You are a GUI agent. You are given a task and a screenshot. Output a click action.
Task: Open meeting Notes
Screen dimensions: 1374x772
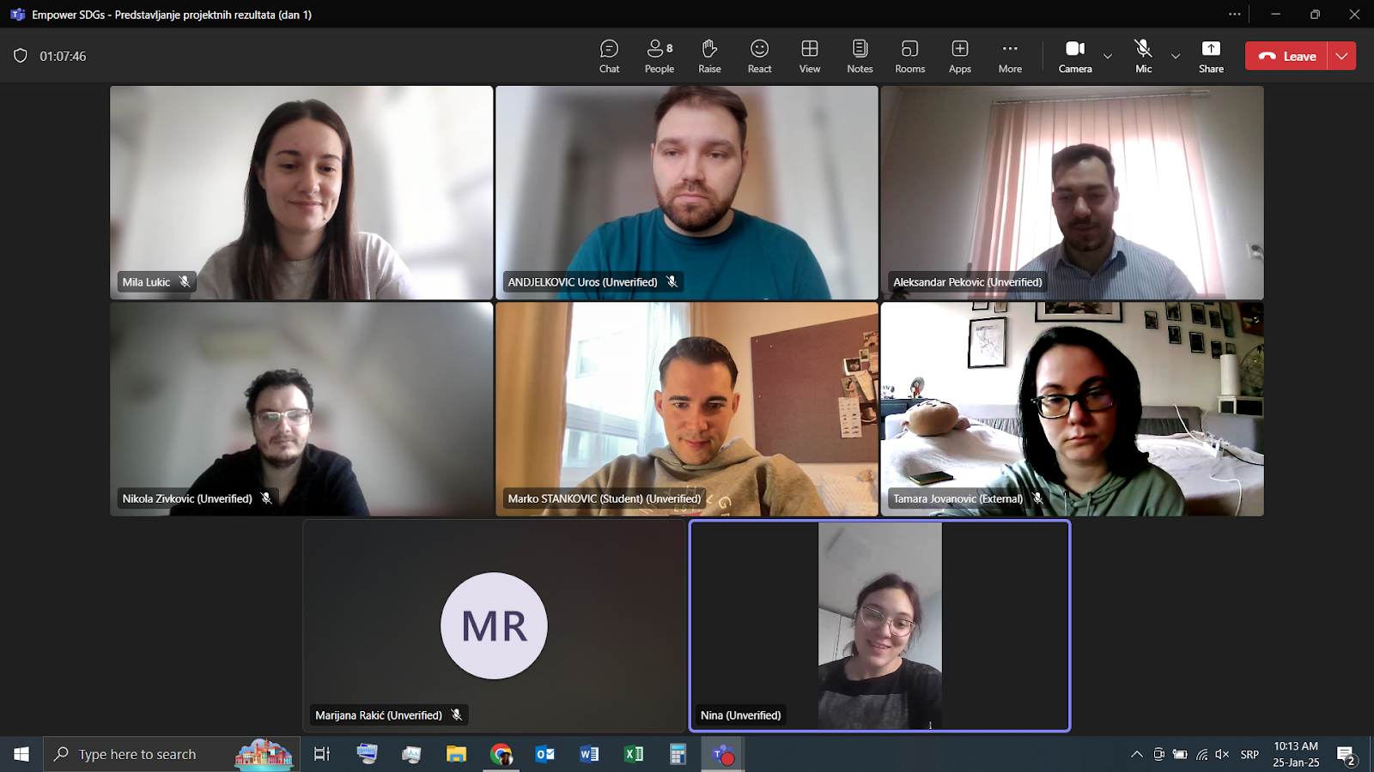tap(860, 56)
